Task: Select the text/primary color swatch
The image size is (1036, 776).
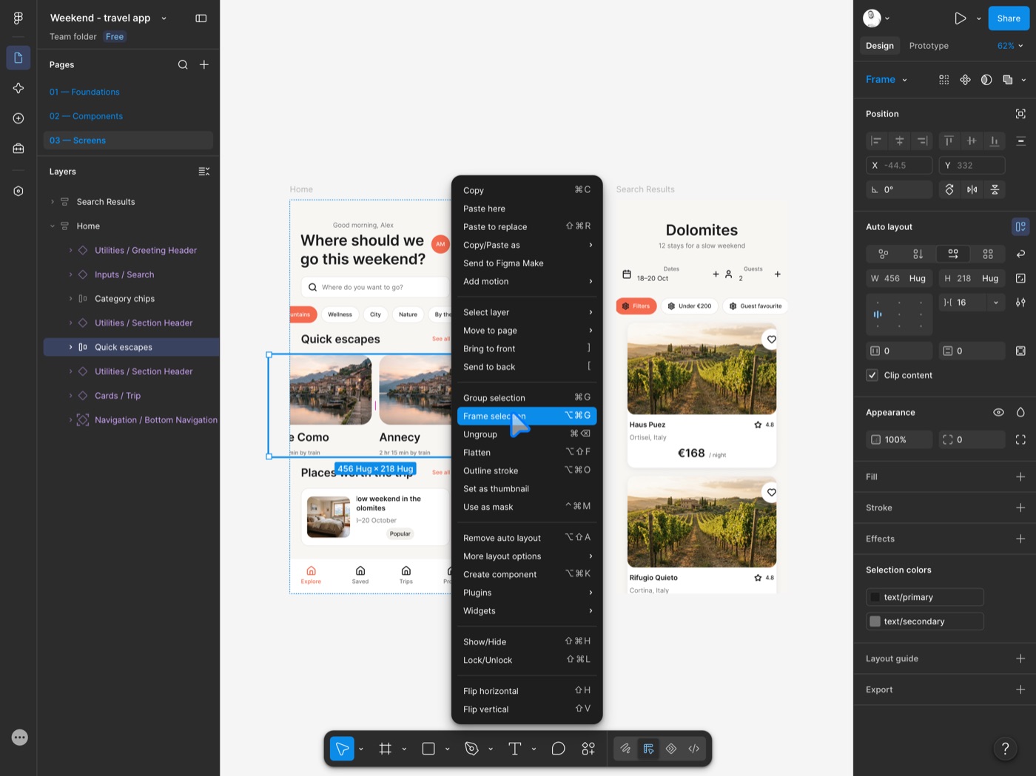Action: click(x=875, y=597)
